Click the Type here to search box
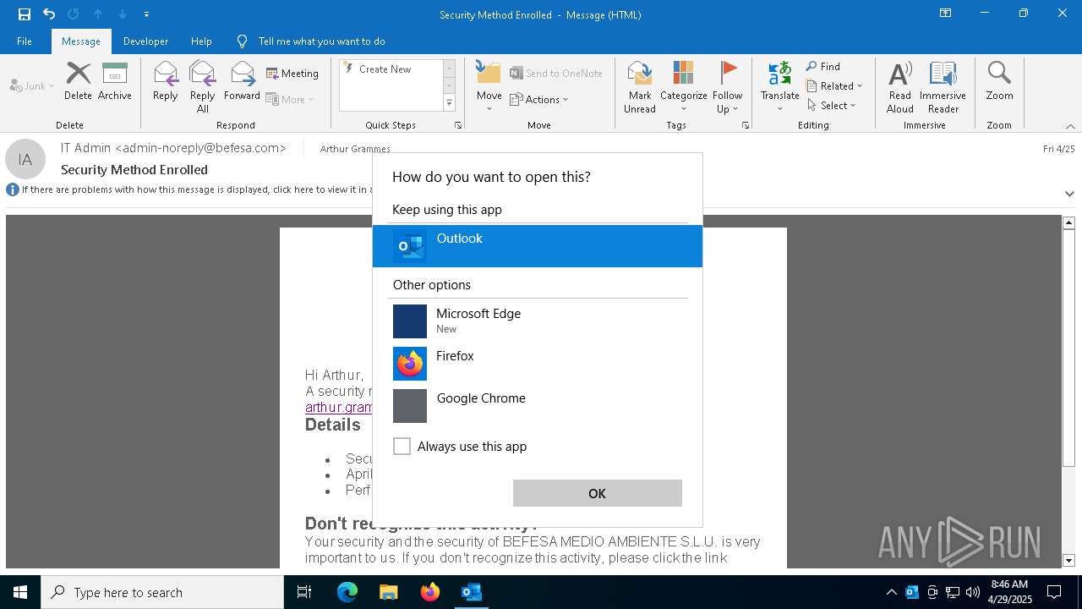The height and width of the screenshot is (609, 1082). (162, 592)
